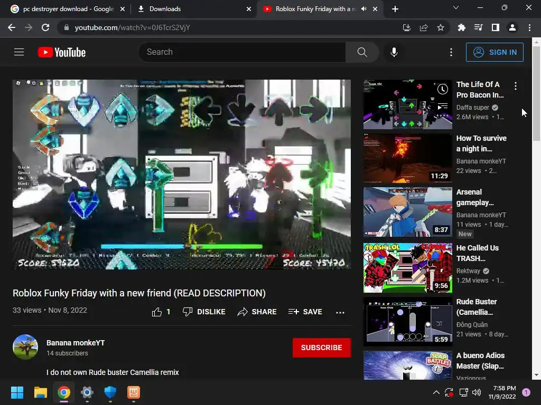Open the notification center badge

(526, 392)
